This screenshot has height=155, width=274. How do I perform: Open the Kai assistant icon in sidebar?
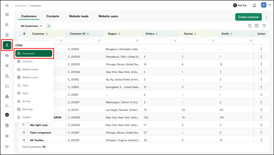(x=7, y=115)
